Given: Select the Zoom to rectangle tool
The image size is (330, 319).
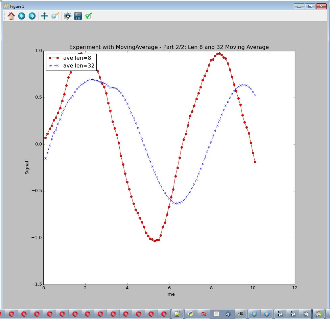Looking at the screenshot, I should click(x=55, y=16).
